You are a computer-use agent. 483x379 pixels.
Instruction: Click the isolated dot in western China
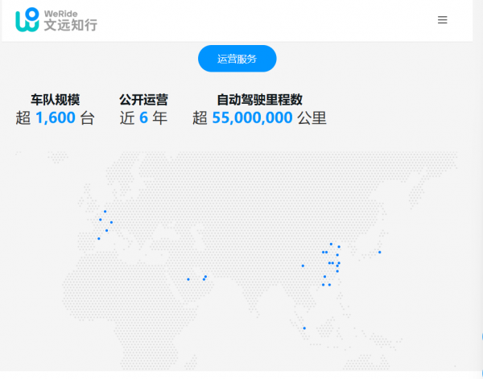tap(303, 266)
